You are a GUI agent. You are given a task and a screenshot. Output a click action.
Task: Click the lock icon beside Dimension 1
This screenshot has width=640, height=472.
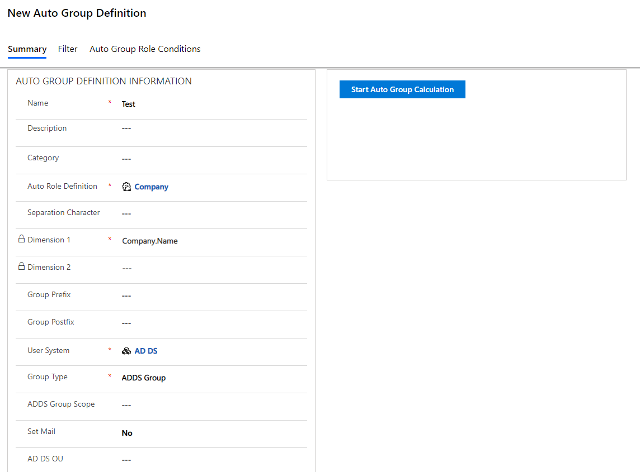point(21,239)
